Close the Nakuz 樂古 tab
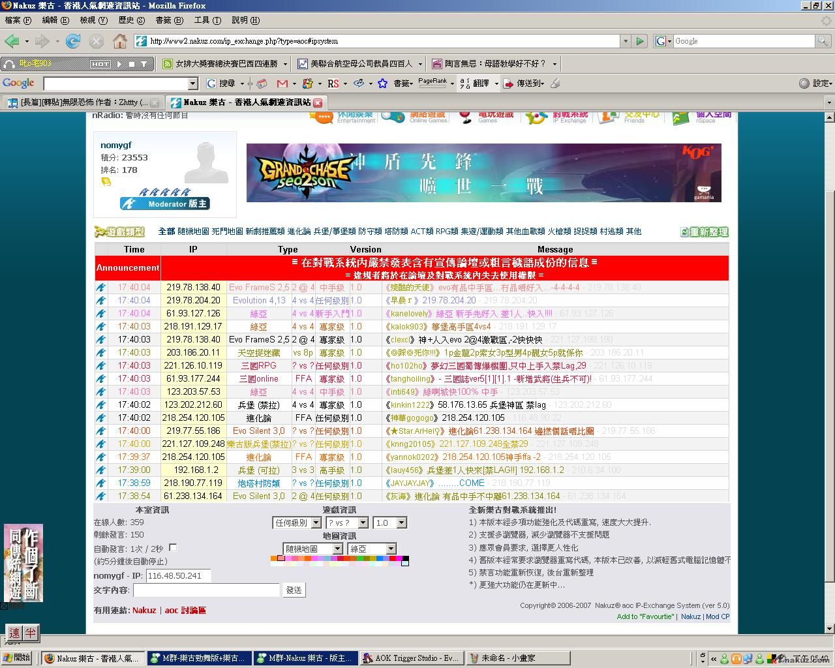Screen dimensions: 835x668 coord(318,102)
